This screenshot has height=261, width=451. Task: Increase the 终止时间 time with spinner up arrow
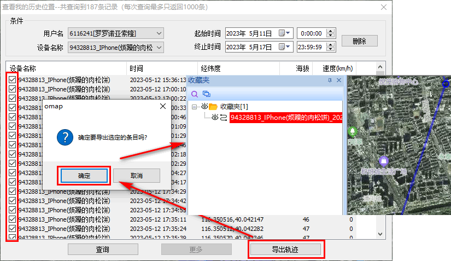click(x=331, y=45)
